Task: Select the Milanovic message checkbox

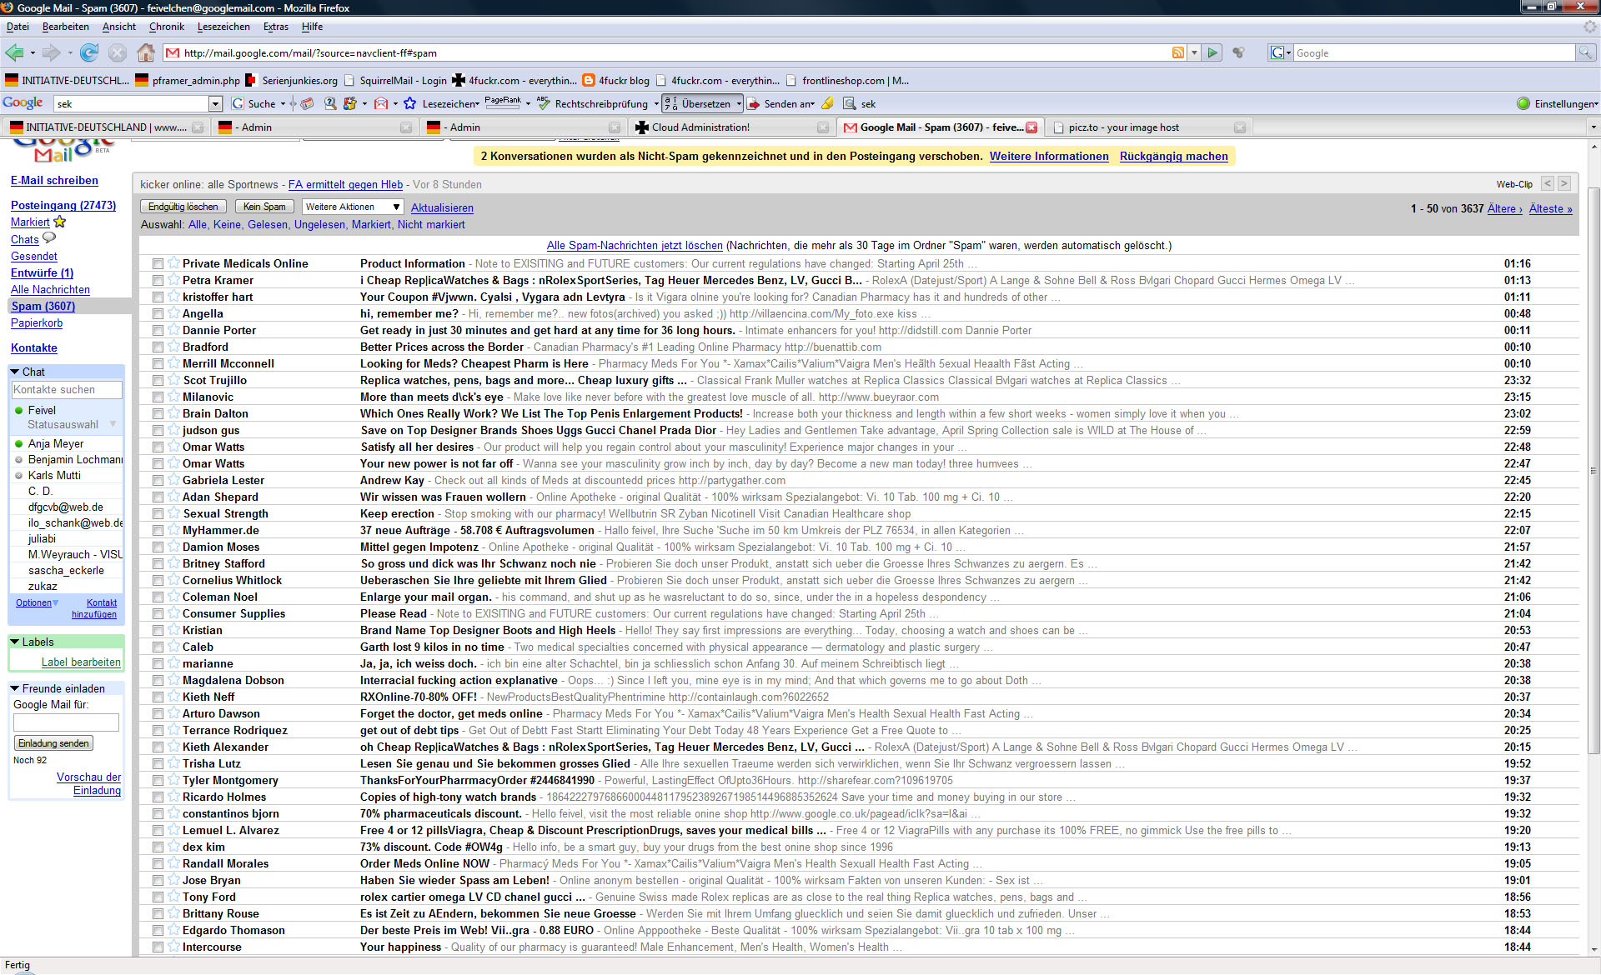Action: coord(158,397)
